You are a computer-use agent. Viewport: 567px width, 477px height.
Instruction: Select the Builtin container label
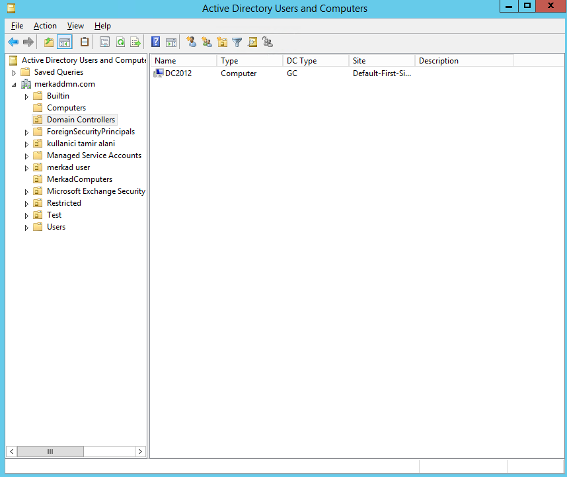pos(58,96)
